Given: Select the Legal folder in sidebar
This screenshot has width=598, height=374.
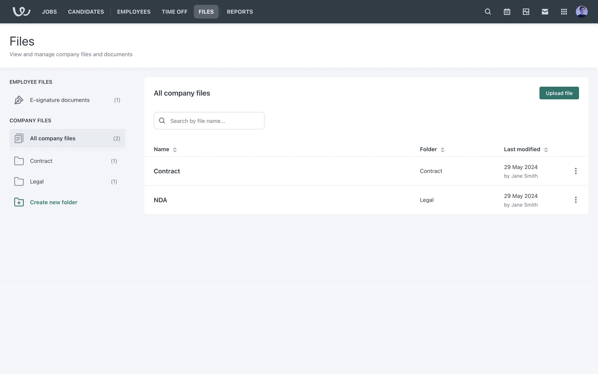Looking at the screenshot, I should pyautogui.click(x=37, y=181).
